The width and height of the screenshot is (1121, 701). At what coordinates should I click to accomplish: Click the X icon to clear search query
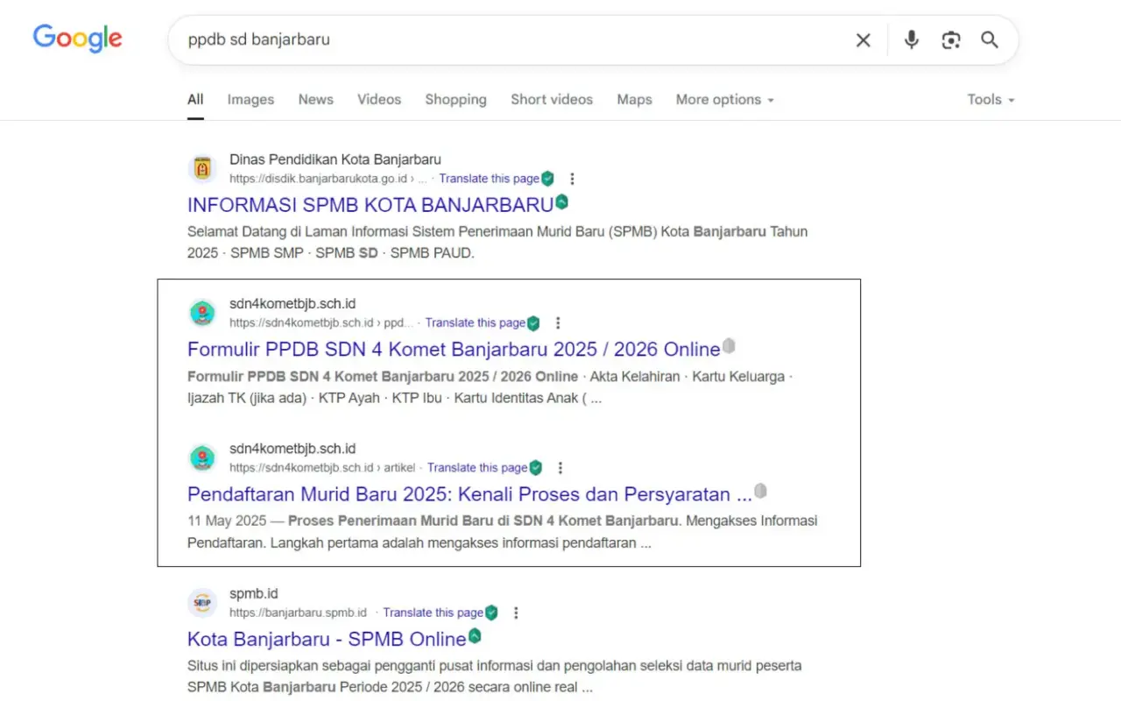click(863, 39)
